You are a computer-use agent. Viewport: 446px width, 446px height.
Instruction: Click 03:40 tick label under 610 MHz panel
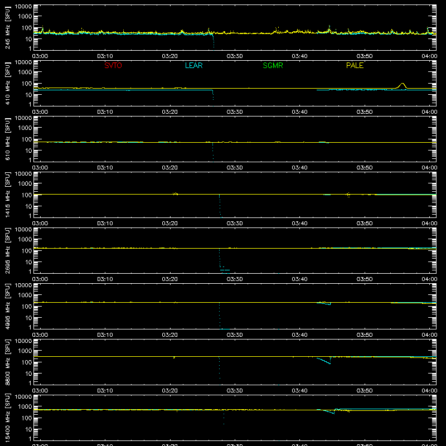299,168
